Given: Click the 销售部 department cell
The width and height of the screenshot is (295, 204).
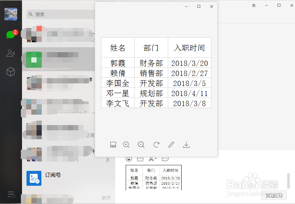Looking at the screenshot, I should 151,73.
